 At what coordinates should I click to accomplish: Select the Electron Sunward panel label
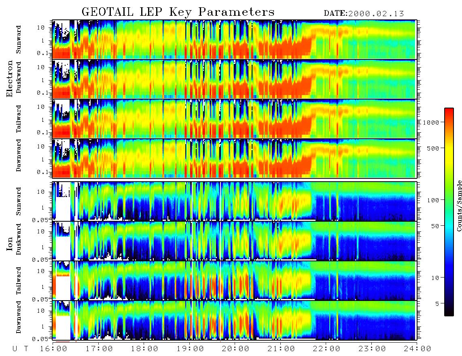coord(19,40)
